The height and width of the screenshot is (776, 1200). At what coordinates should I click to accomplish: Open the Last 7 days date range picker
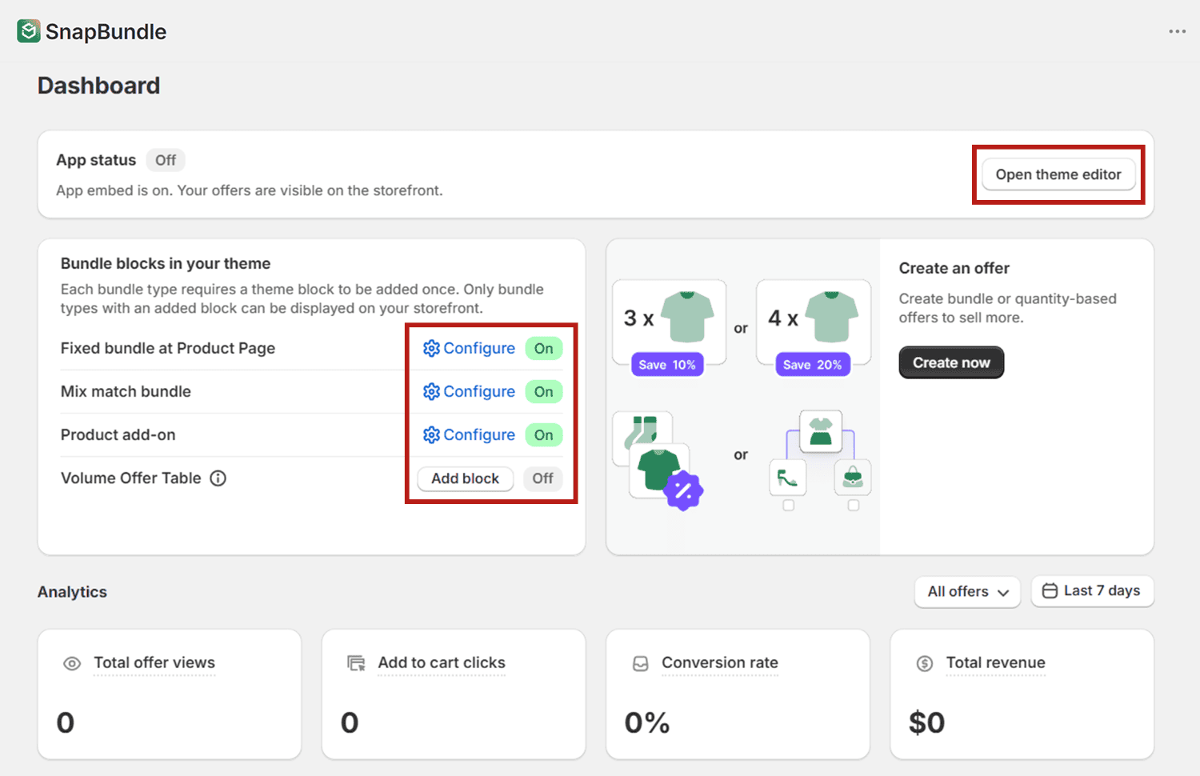click(1092, 590)
